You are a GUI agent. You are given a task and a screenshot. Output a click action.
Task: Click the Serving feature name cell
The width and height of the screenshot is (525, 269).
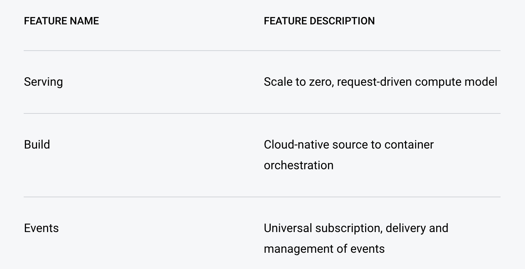(43, 82)
